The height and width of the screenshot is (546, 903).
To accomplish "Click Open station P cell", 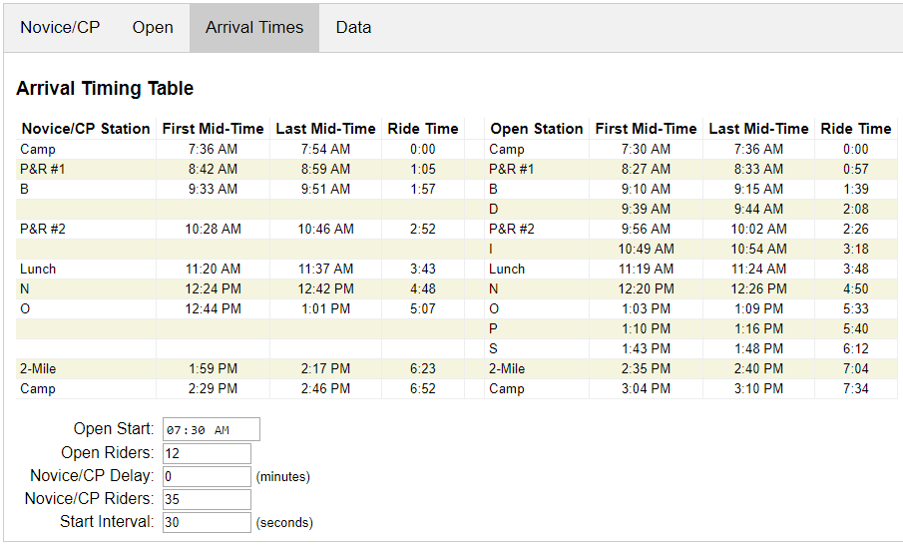I will (x=537, y=328).
